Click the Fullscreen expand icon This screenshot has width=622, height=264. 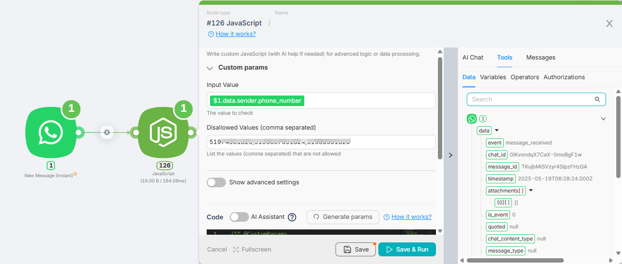(236, 250)
